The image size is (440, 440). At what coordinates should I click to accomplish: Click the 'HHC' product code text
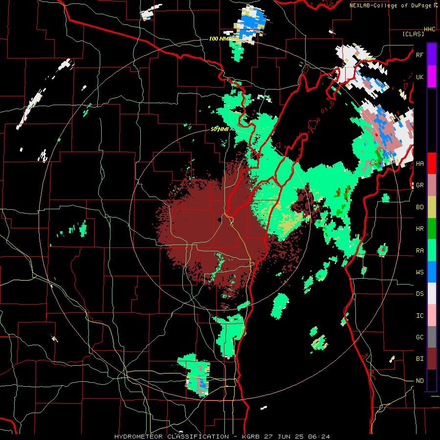coord(429,29)
